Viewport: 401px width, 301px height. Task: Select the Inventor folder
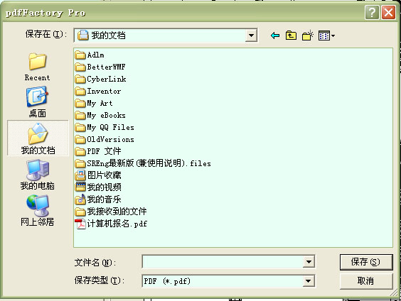tap(98, 91)
